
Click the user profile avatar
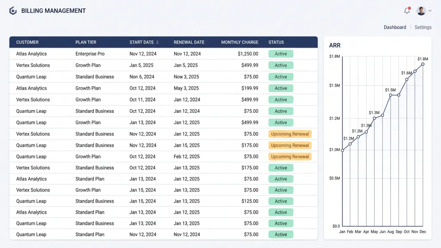[421, 11]
